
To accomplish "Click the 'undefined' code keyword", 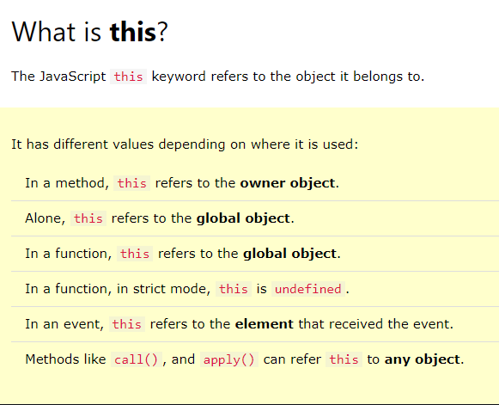I will (x=308, y=289).
